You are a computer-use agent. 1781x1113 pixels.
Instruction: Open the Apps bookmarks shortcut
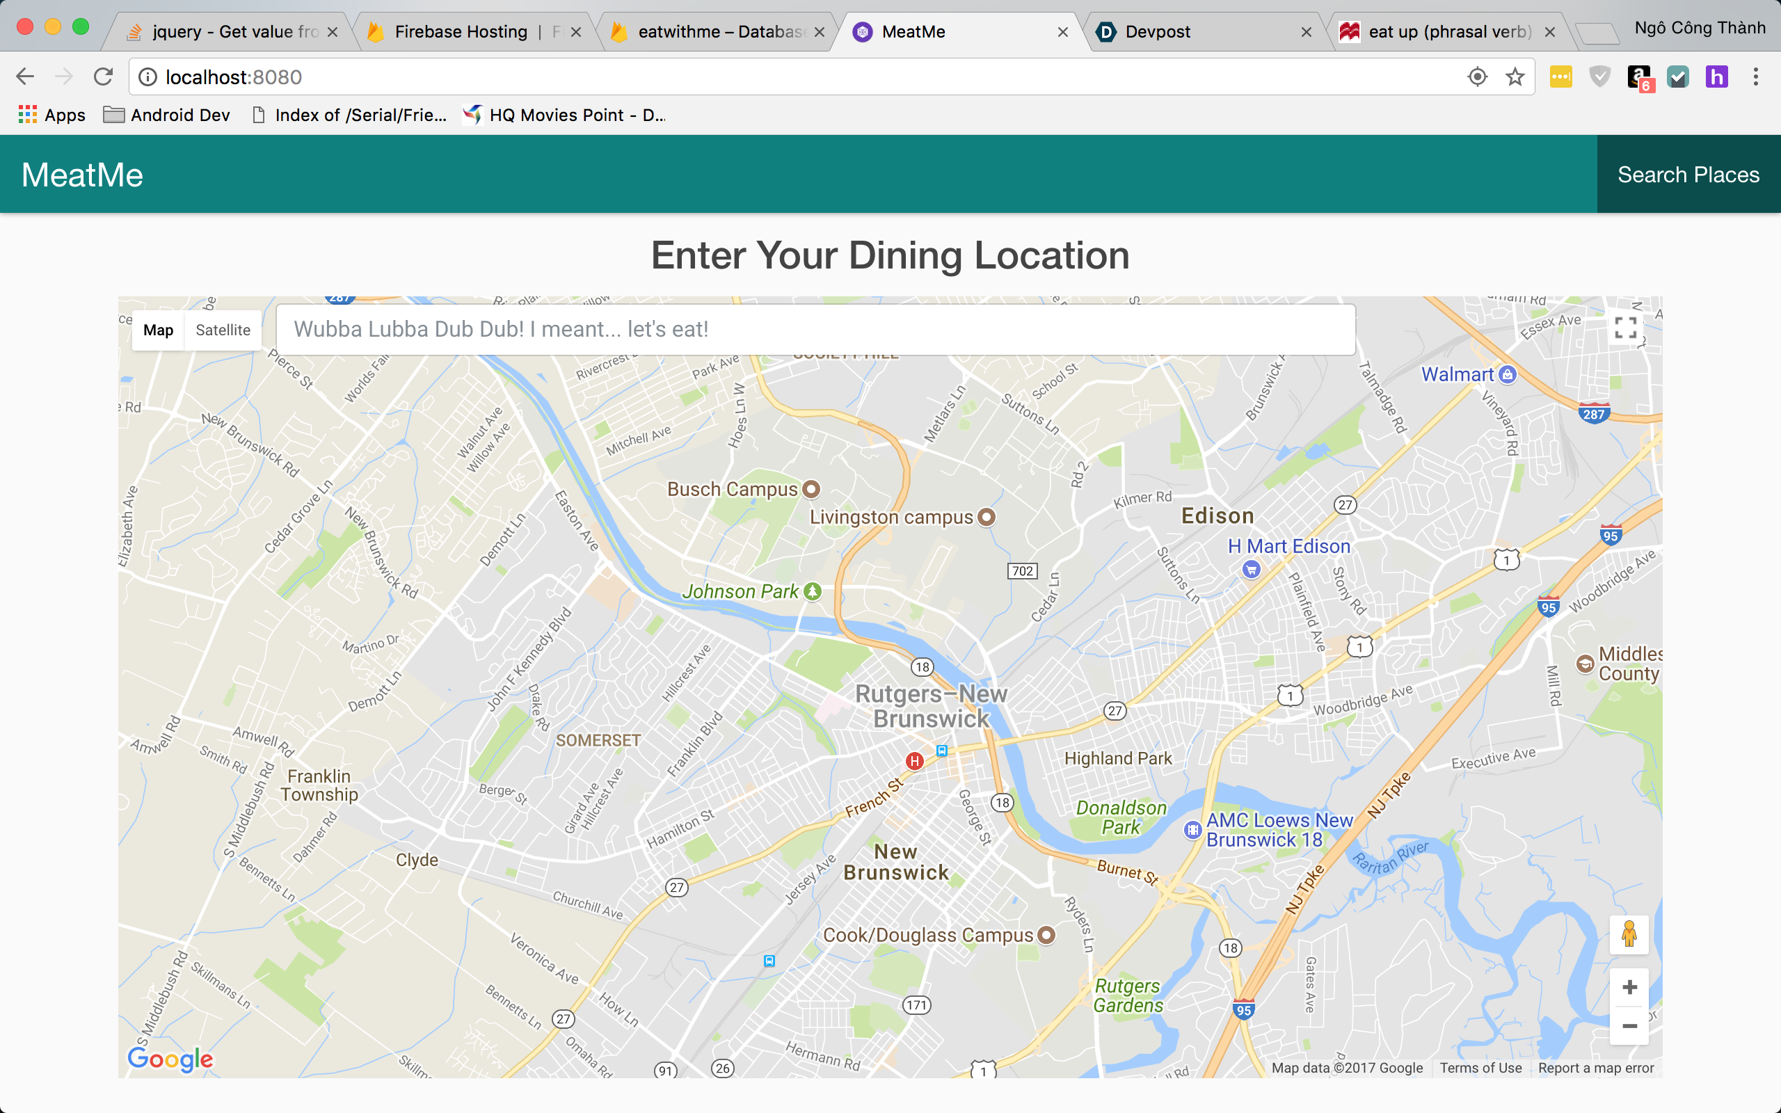coord(51,115)
